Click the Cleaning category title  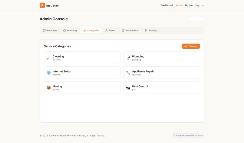[58, 56]
